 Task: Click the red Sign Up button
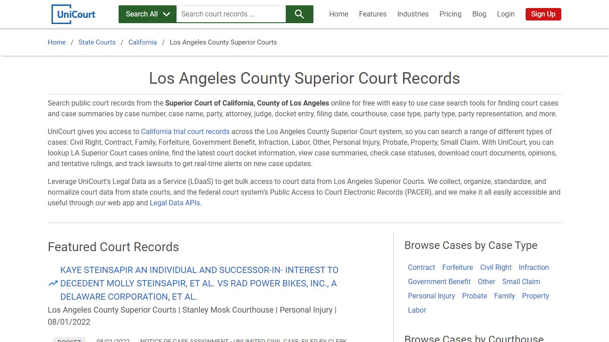pyautogui.click(x=543, y=14)
